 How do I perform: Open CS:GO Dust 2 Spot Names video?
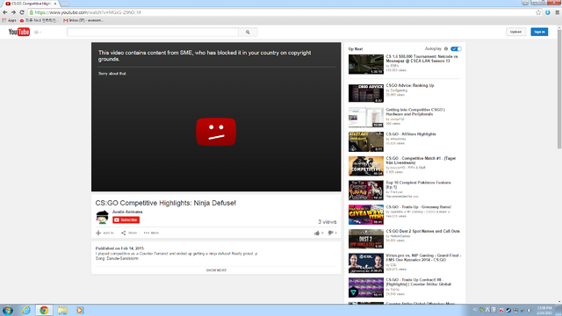[422, 231]
